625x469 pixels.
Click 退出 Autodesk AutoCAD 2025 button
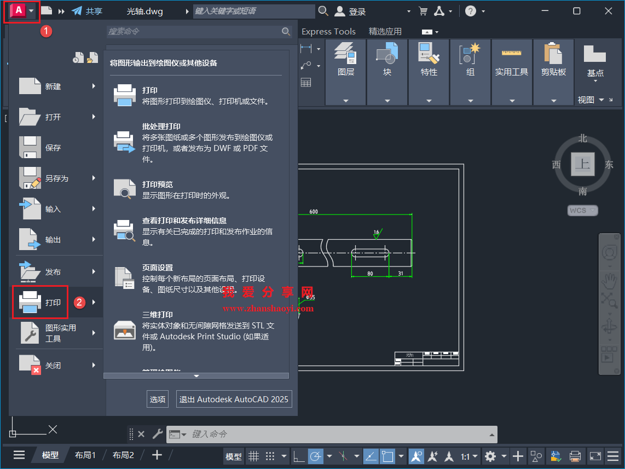pyautogui.click(x=234, y=399)
